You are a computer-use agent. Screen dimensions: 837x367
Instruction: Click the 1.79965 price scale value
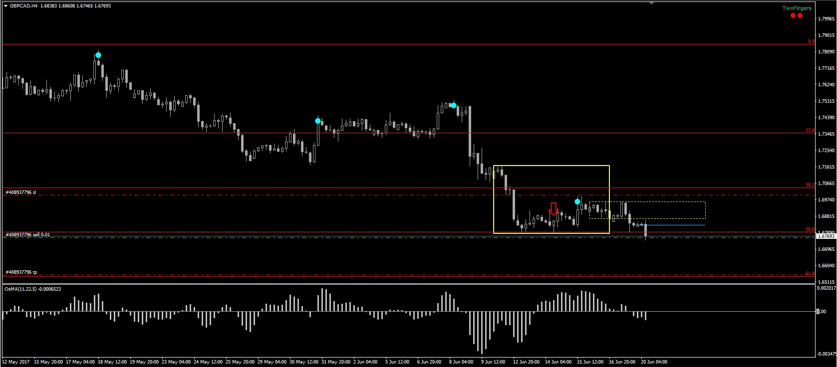click(x=827, y=19)
